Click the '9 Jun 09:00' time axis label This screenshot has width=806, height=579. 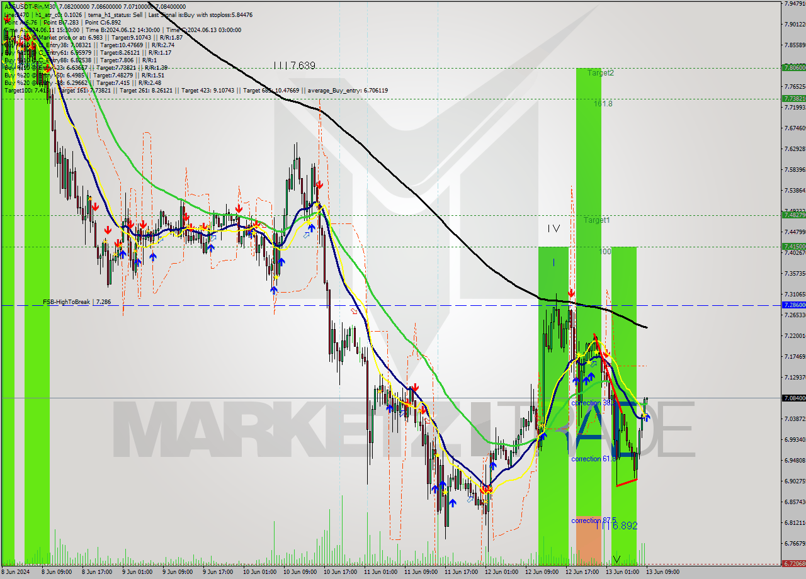(x=178, y=572)
